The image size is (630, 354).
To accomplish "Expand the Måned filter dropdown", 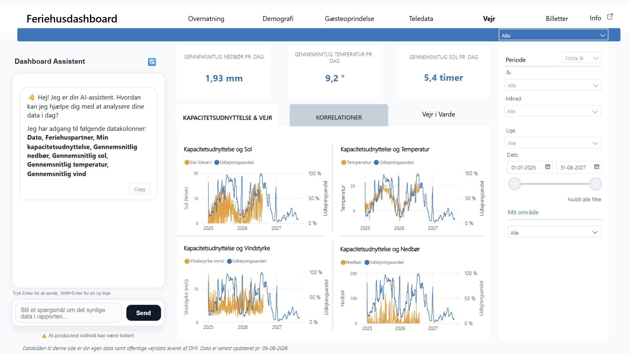I will pyautogui.click(x=553, y=111).
